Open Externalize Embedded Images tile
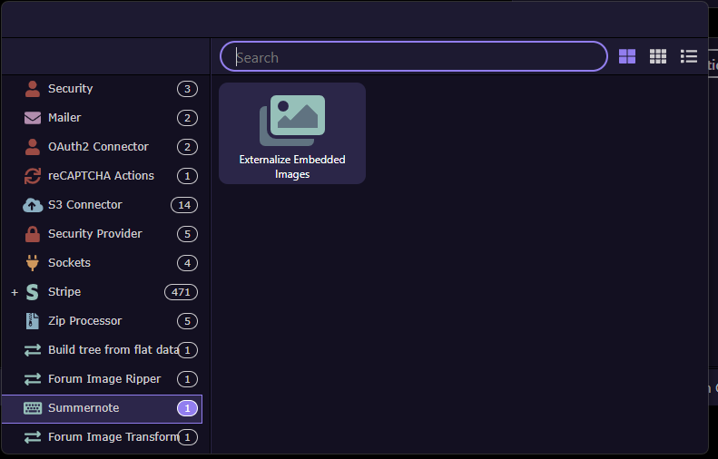Screen dimensions: 718x459 [x=292, y=133]
